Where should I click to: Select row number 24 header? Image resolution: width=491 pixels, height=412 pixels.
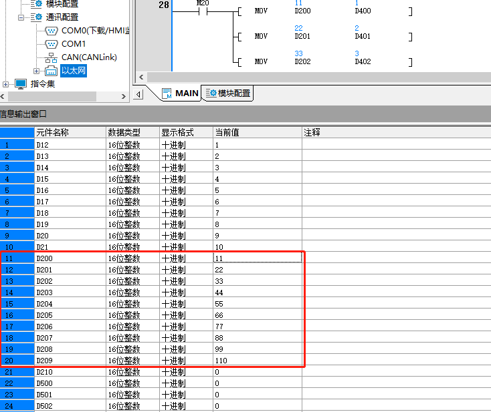point(17,406)
